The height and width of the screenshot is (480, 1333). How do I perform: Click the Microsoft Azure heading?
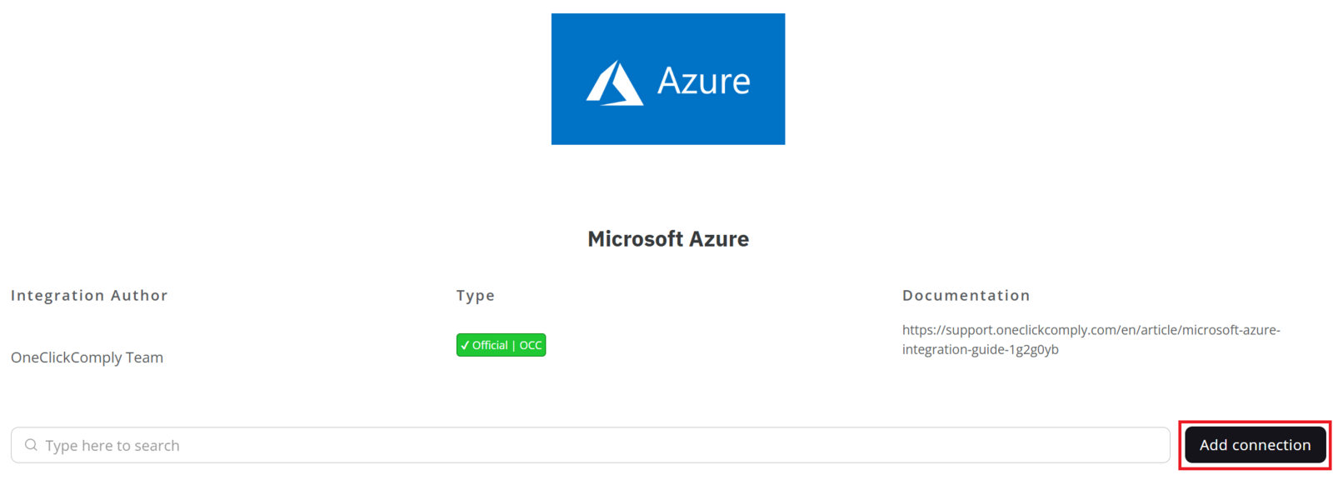668,239
